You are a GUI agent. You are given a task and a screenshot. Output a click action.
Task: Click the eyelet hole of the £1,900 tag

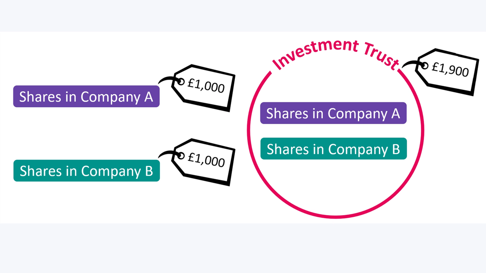coord(425,67)
